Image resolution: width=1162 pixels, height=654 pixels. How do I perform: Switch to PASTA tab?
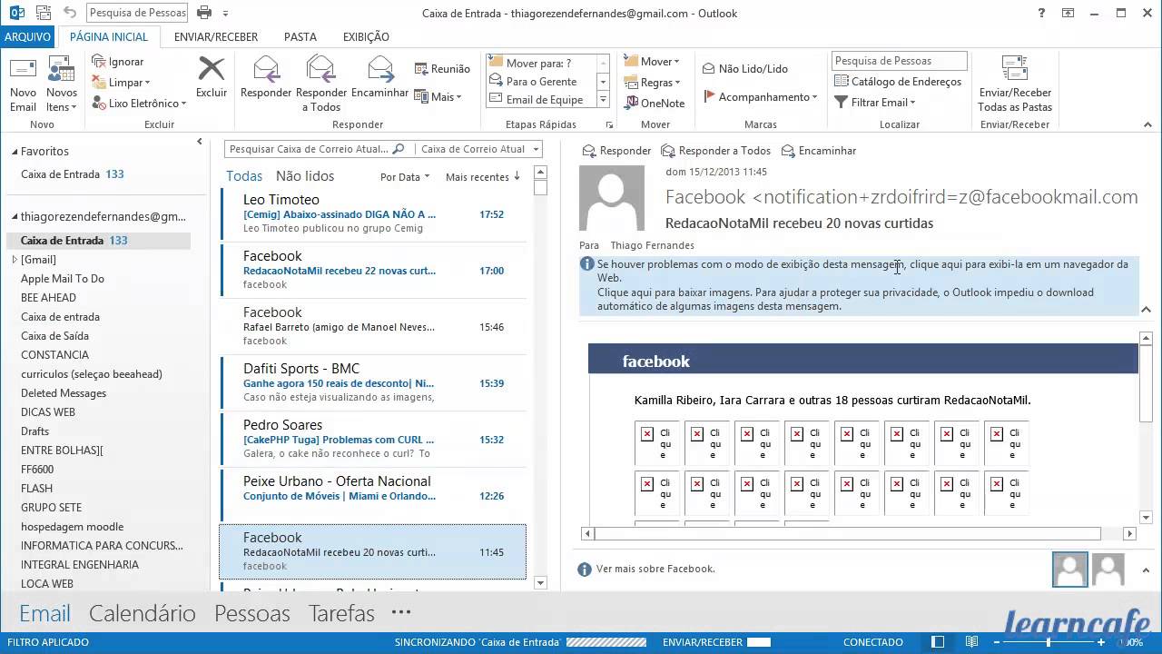(300, 37)
